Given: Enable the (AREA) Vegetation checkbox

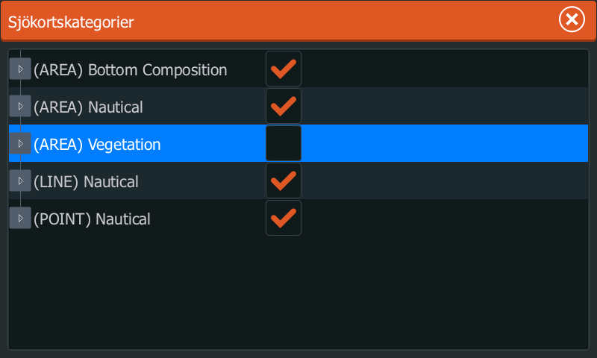Looking at the screenshot, I should 284,143.
